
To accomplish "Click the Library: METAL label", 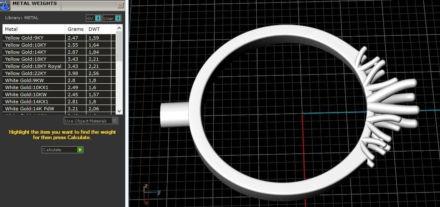I will click(x=22, y=17).
